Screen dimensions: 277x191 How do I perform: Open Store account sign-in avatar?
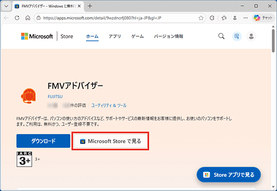(251, 36)
